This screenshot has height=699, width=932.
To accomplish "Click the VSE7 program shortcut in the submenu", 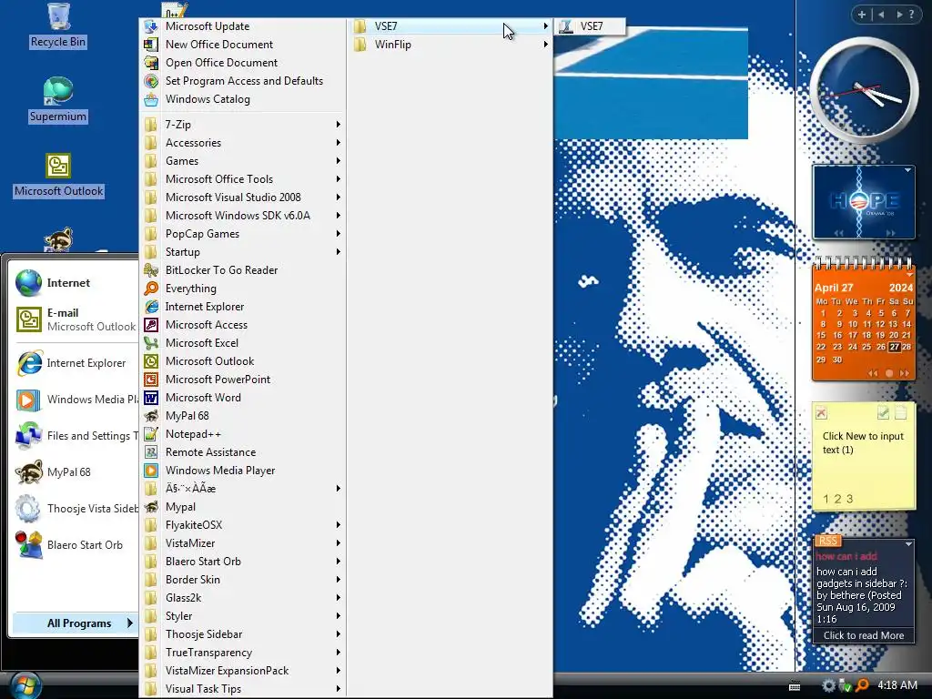I will (x=590, y=26).
